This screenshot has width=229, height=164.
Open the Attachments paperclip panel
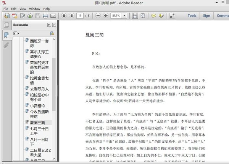point(6,45)
